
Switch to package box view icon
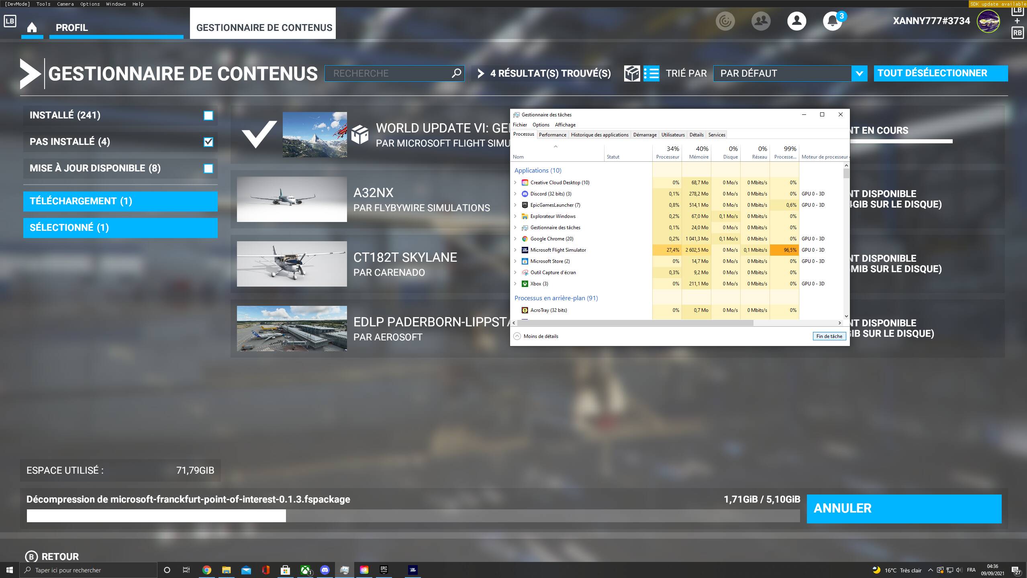[x=632, y=73]
